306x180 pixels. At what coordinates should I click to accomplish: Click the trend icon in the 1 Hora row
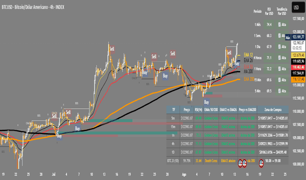click(x=279, y=69)
